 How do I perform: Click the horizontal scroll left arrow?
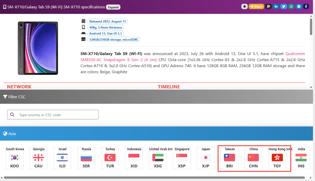click(x=2, y=178)
